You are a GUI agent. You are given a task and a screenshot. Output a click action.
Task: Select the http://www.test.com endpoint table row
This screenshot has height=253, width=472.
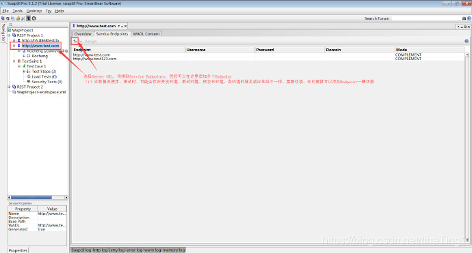coord(269,55)
